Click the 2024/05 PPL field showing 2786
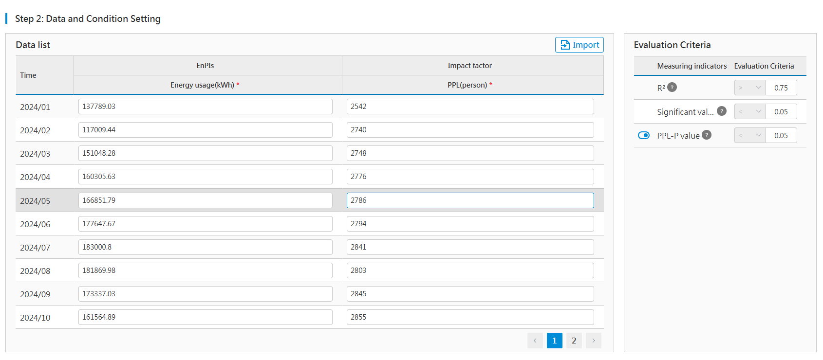The height and width of the screenshot is (360, 823). point(470,200)
